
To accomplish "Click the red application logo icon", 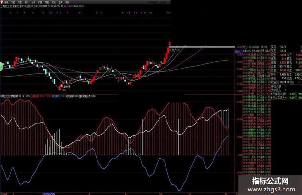I will pos(2,2).
